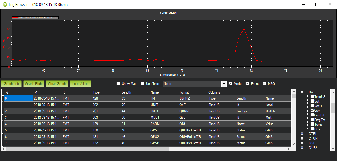
Task: Enable the Show Map checkbox
Action: click(118, 84)
